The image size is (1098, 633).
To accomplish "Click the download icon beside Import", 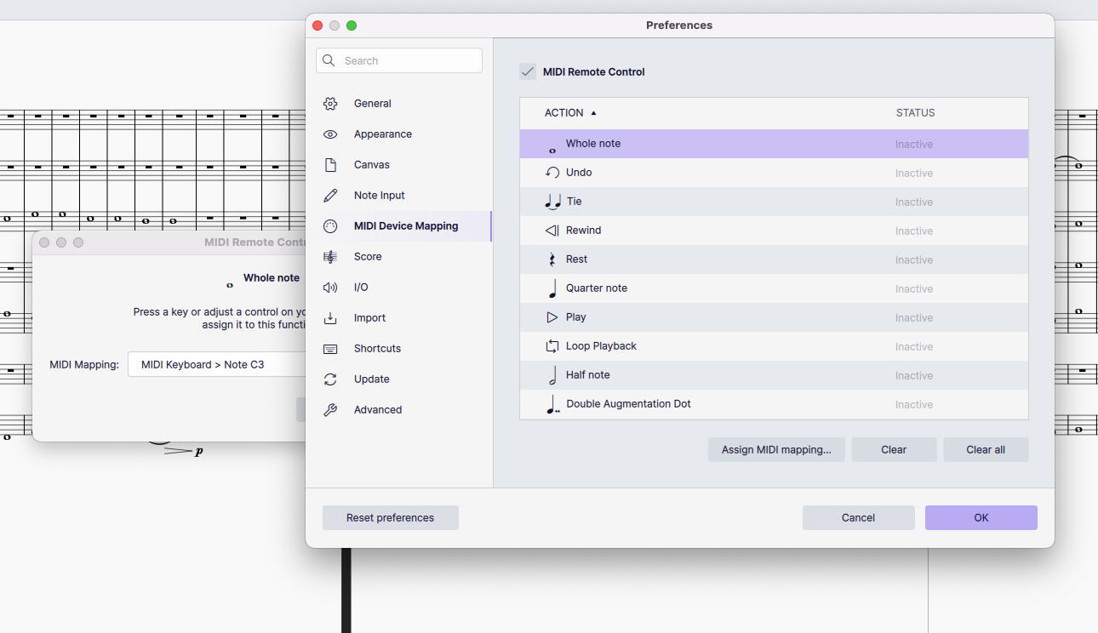I will pyautogui.click(x=330, y=318).
